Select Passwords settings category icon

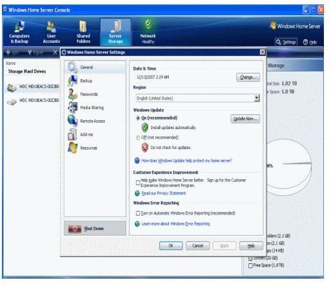click(72, 94)
